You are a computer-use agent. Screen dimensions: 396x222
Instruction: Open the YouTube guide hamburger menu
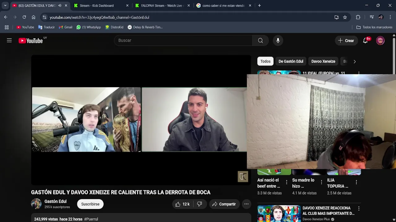click(x=9, y=40)
